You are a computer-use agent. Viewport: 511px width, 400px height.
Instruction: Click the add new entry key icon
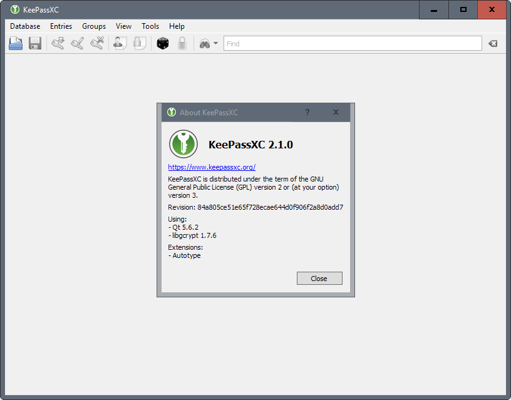58,43
